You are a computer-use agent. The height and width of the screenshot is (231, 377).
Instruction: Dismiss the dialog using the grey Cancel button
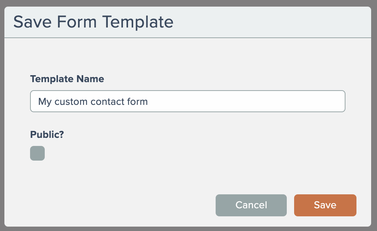[x=251, y=205]
